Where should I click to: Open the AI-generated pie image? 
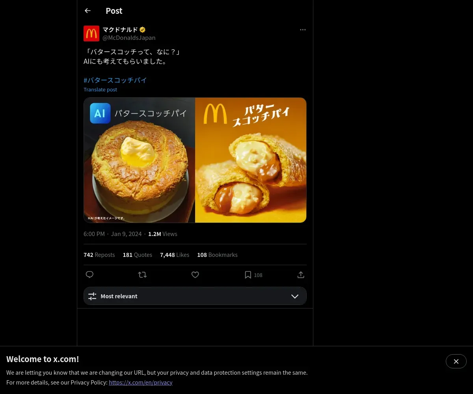tap(139, 160)
